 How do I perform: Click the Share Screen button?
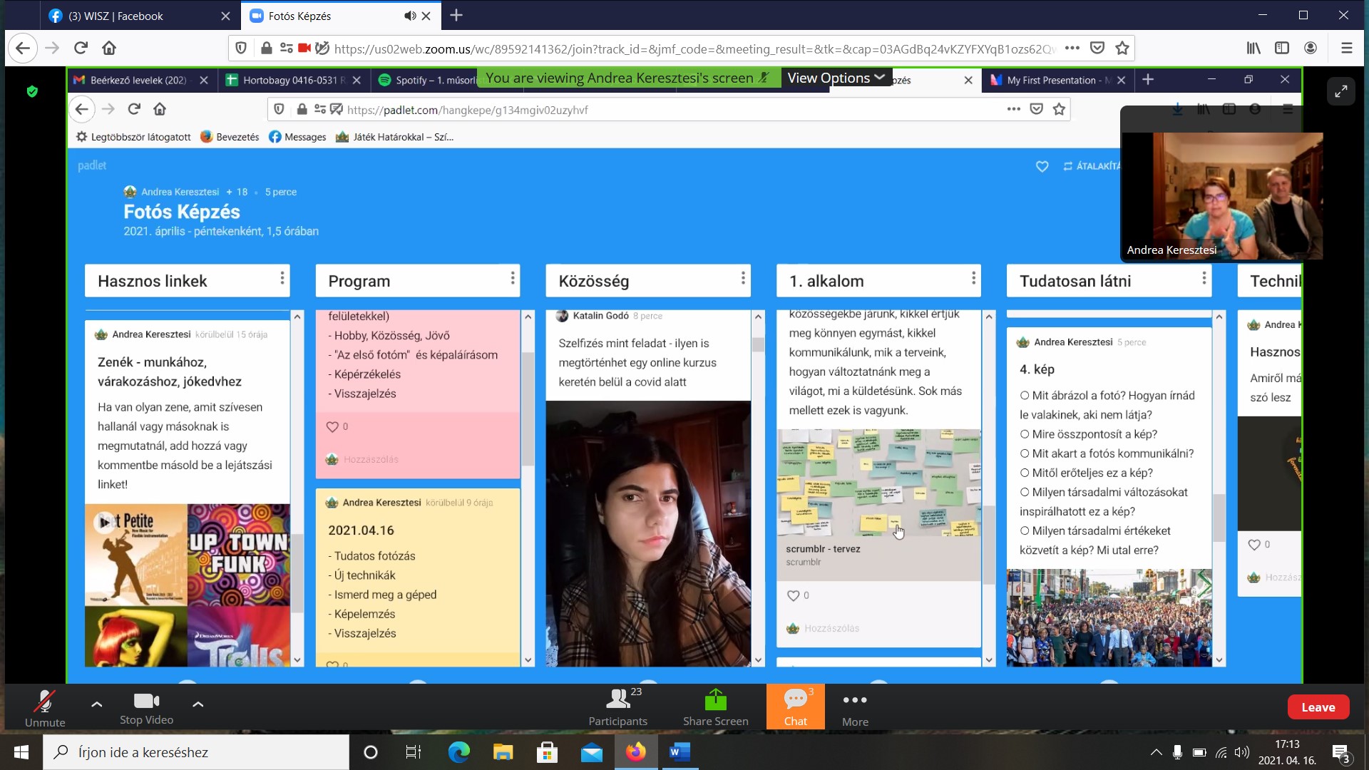coord(716,707)
